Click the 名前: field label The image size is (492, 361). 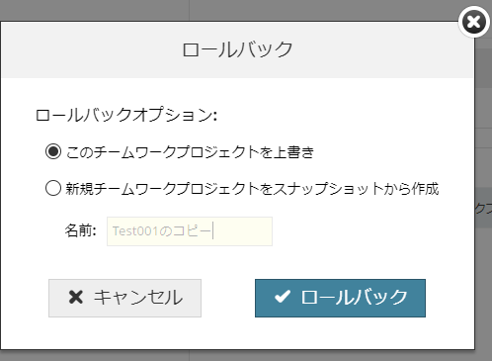(80, 230)
